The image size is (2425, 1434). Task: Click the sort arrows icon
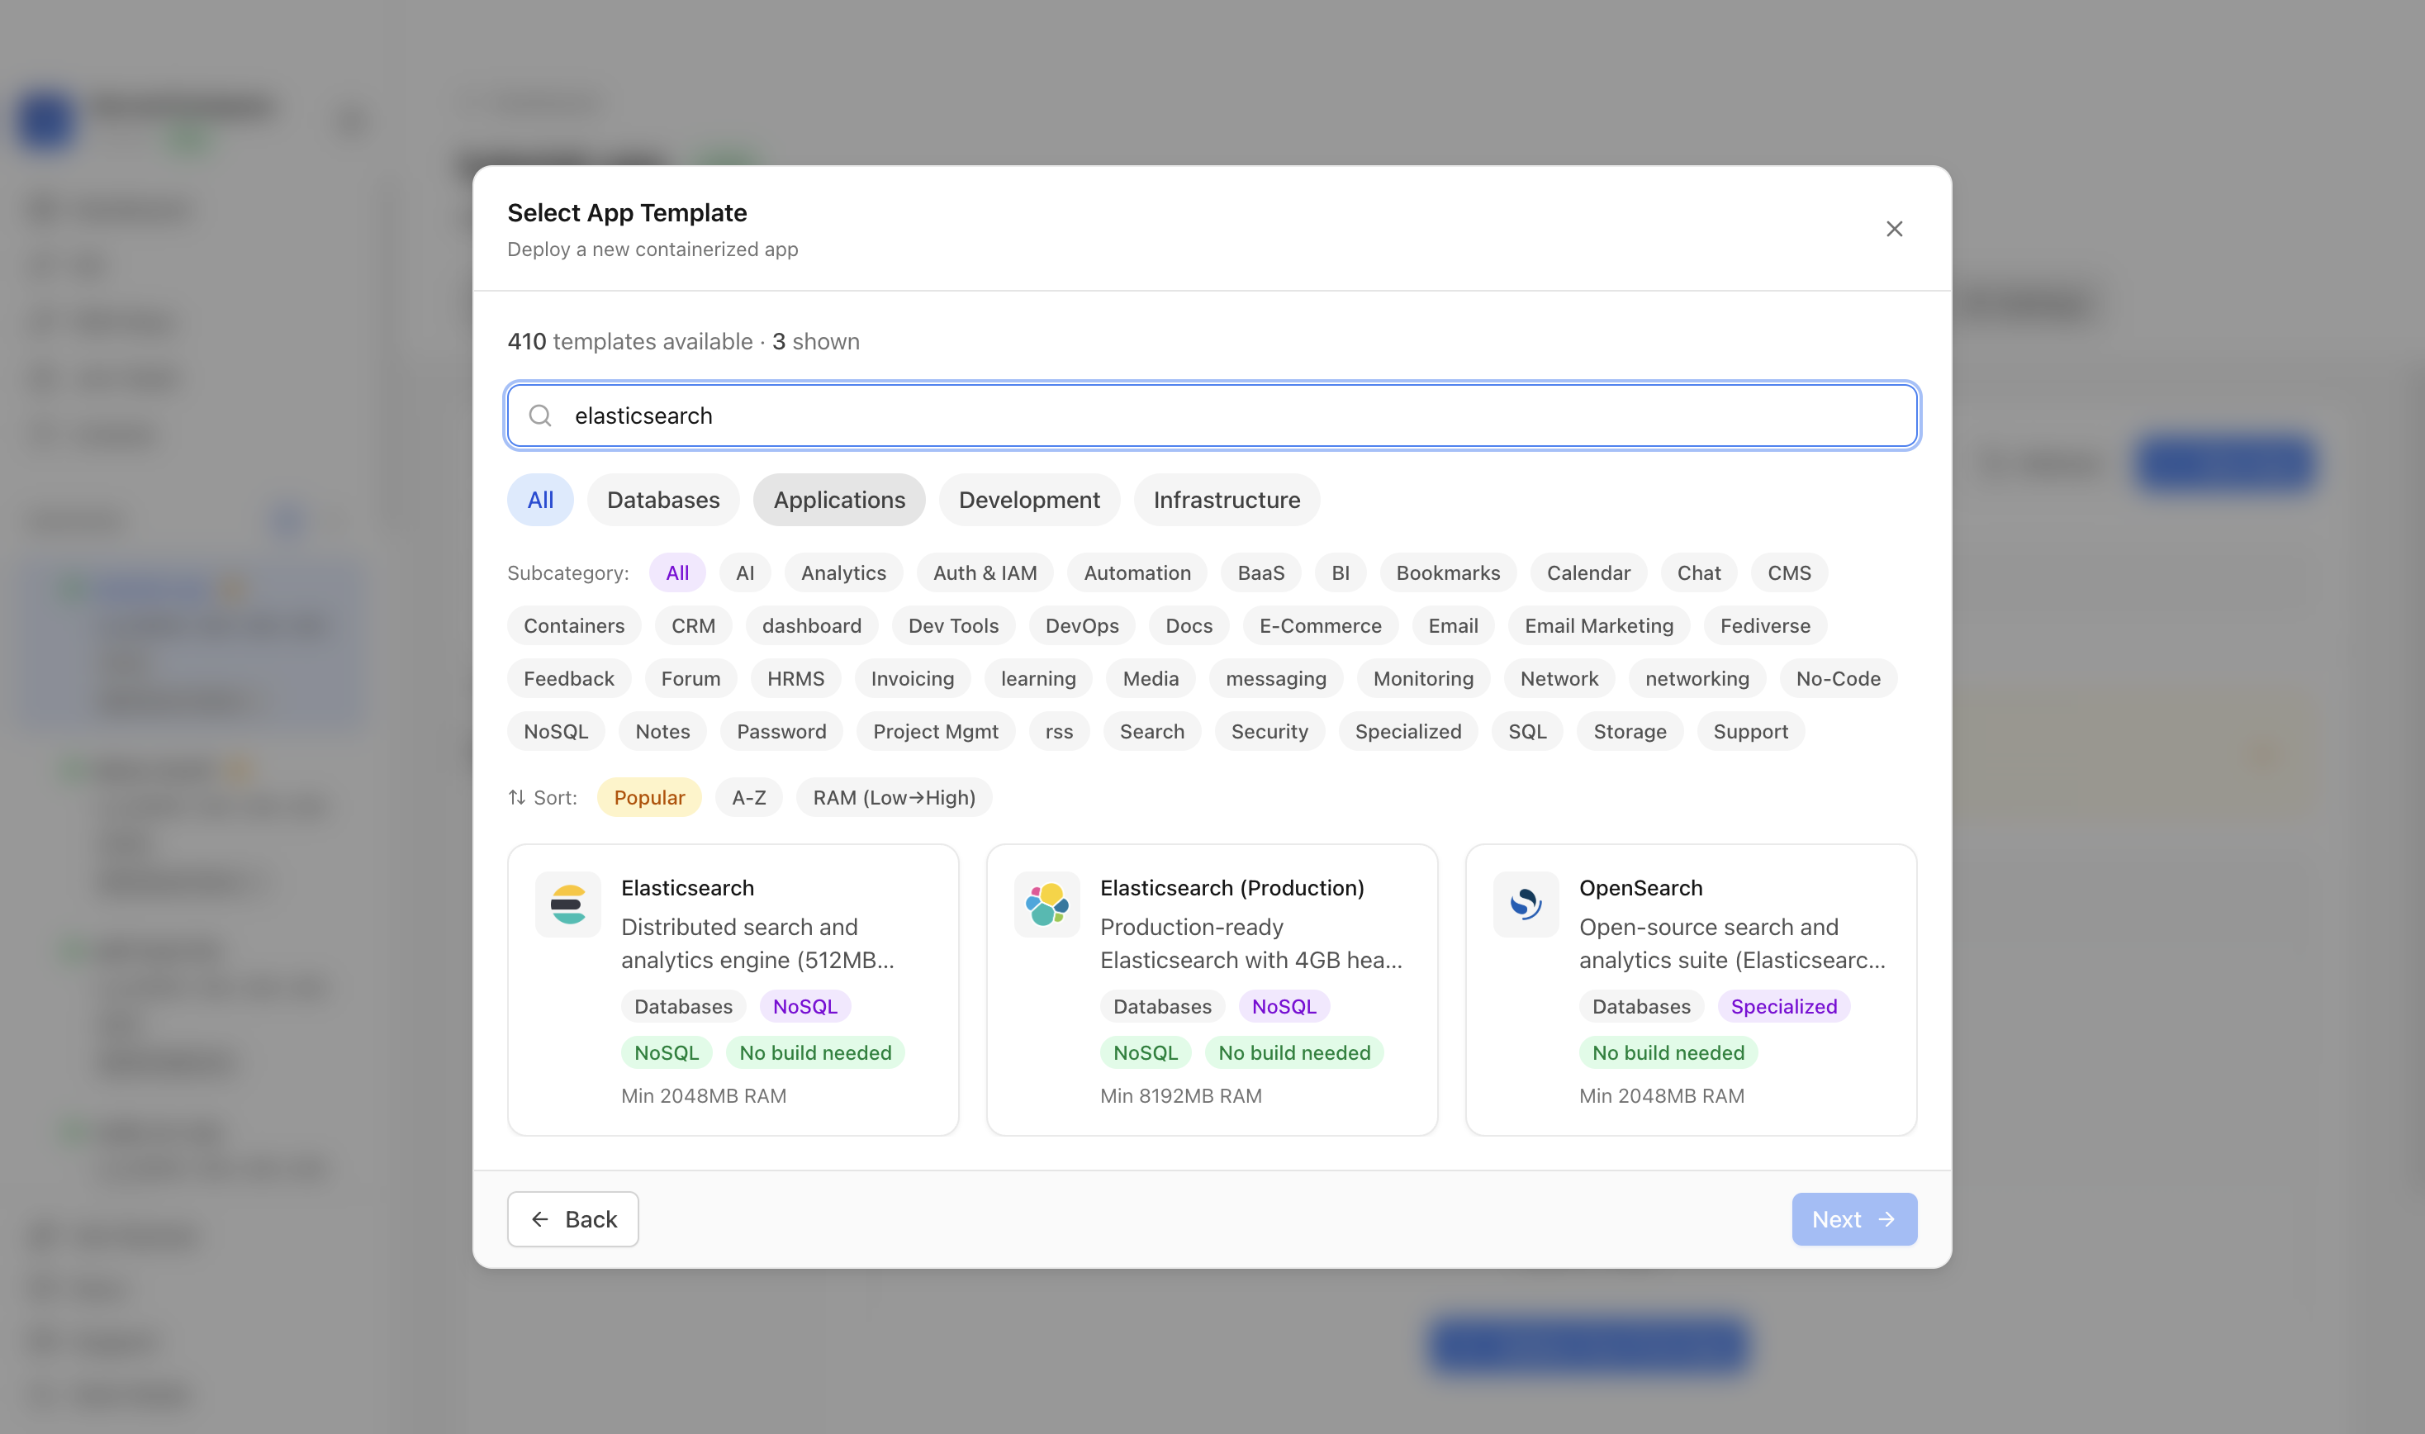tap(517, 797)
